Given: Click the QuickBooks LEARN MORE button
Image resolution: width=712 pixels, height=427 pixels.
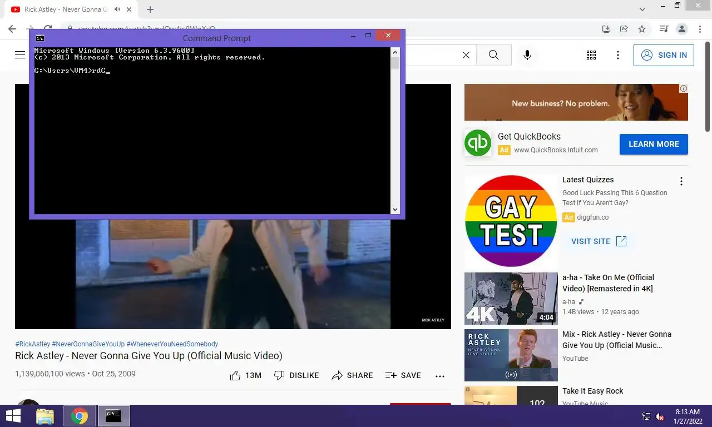Looking at the screenshot, I should (x=654, y=144).
